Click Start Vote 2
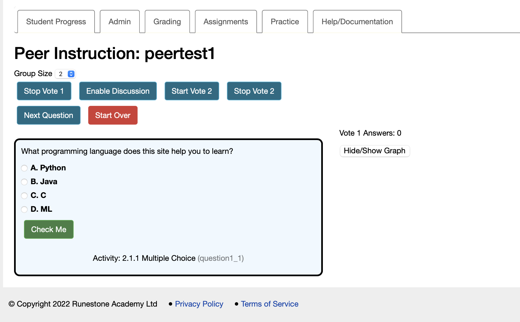520x322 pixels. (192, 91)
